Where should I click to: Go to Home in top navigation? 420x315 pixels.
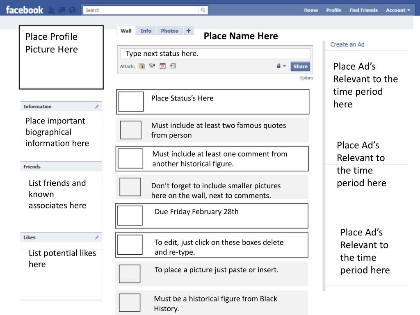click(311, 10)
